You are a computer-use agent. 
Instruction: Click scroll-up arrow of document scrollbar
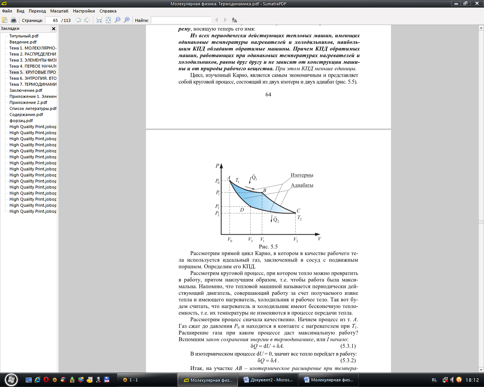481,28
